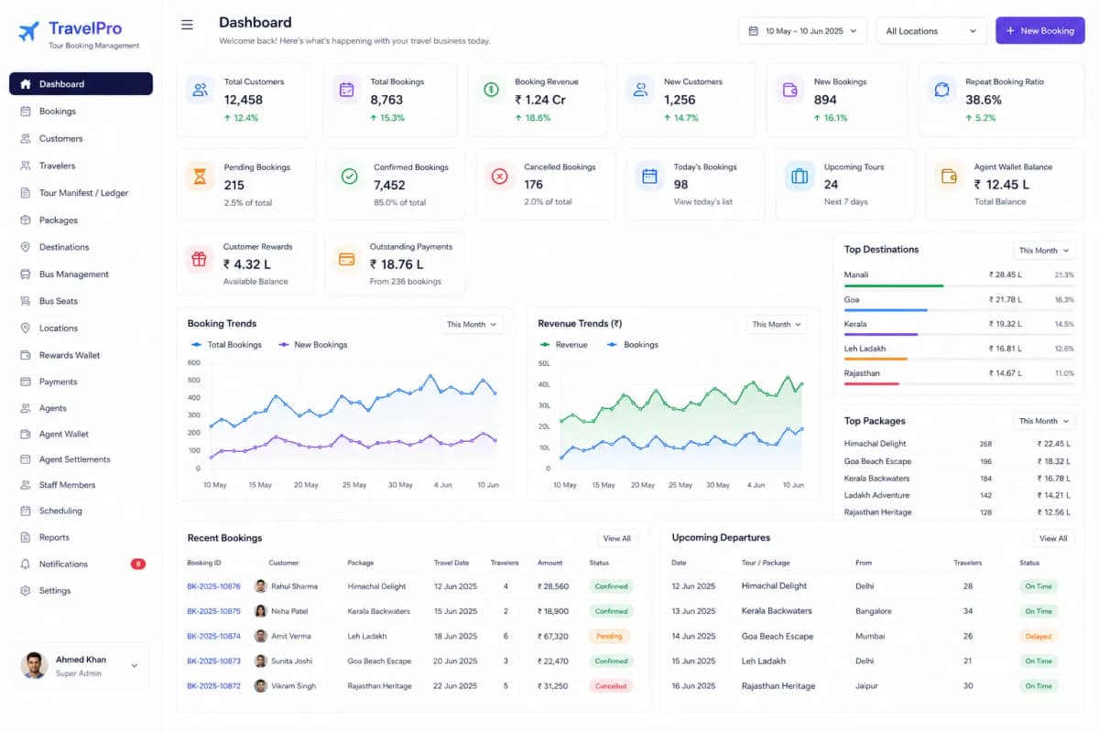Click the Manali green progress bar
Screen dimensions: 1099x732
click(x=894, y=285)
